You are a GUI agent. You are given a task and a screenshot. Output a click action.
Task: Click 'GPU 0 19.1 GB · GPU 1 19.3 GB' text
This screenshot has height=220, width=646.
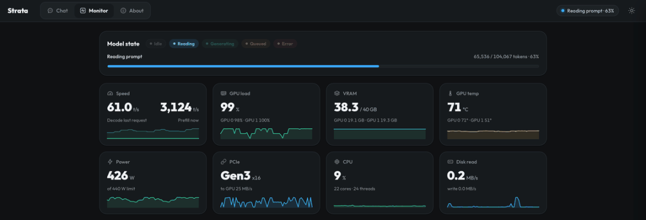(x=365, y=120)
